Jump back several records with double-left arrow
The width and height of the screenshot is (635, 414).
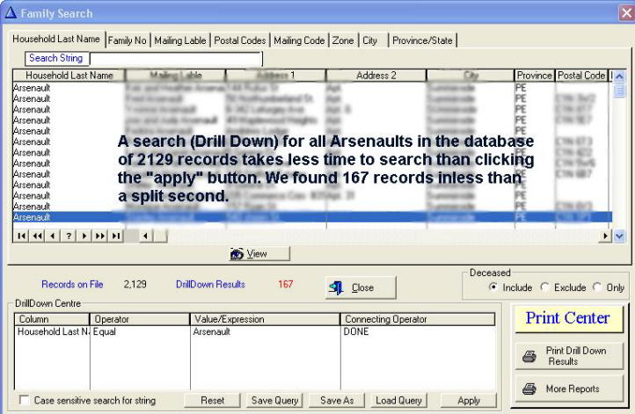(37, 236)
